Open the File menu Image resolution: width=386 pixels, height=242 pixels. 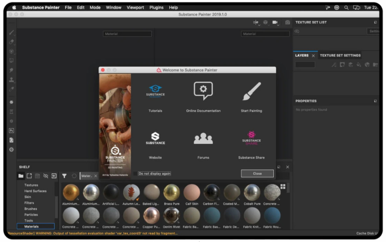[68, 8]
